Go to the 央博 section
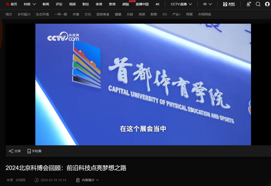The height and width of the screenshot is (186, 271). point(76,14)
